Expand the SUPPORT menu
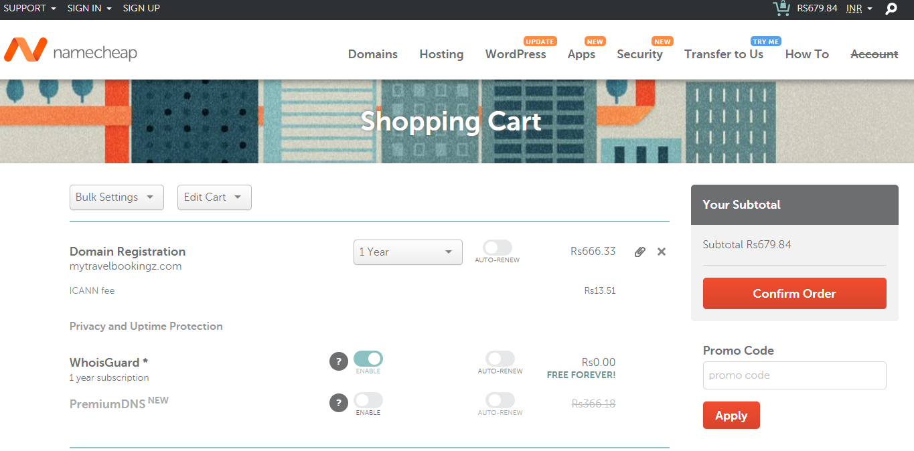This screenshot has width=914, height=451. coord(30,9)
